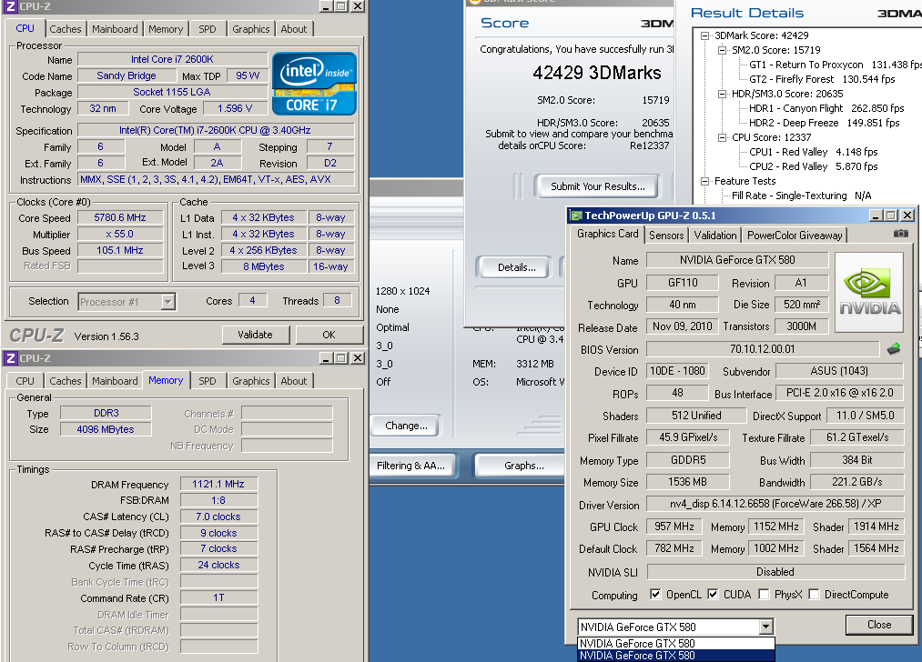Toggle the CUDA checkbox
This screenshot has height=662, width=922.
coord(713,594)
